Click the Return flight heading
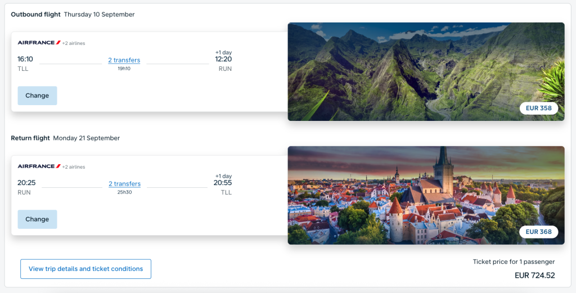Viewport: 576px width, 293px height. (x=30, y=138)
